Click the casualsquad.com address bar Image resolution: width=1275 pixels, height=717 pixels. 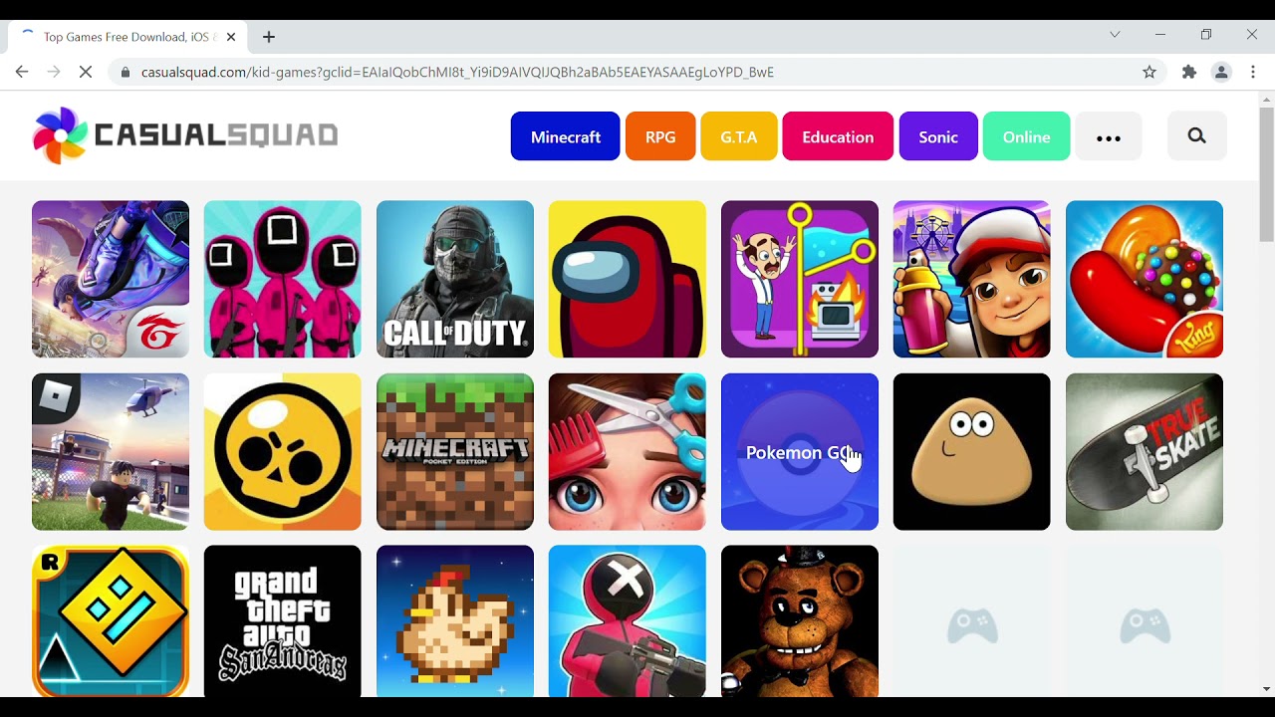tap(637, 72)
